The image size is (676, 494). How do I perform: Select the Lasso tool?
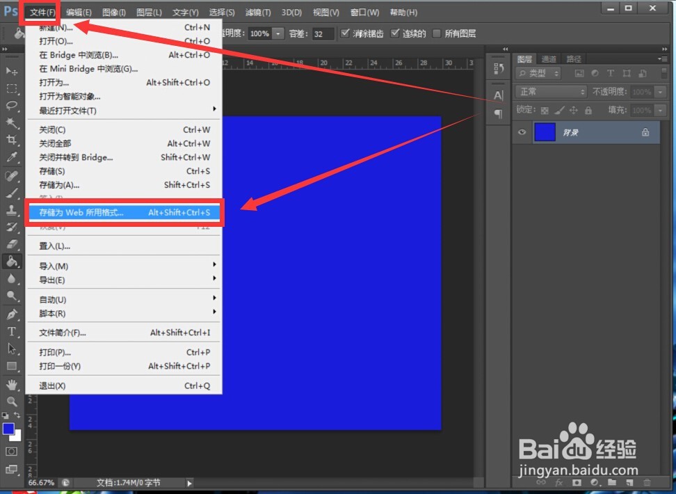click(x=12, y=106)
